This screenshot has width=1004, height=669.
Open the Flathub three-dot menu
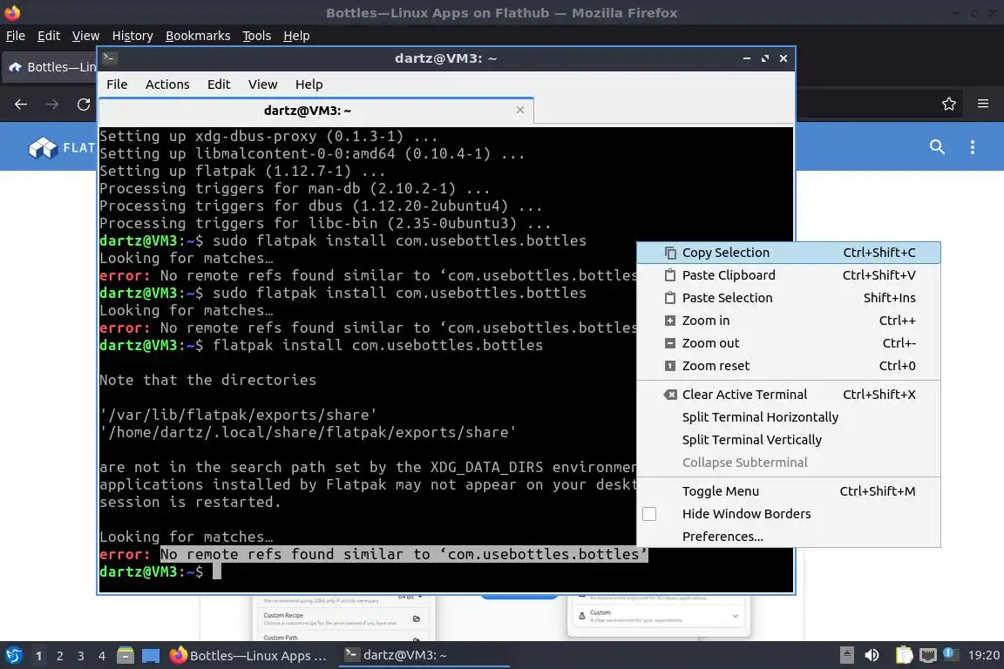click(x=972, y=147)
